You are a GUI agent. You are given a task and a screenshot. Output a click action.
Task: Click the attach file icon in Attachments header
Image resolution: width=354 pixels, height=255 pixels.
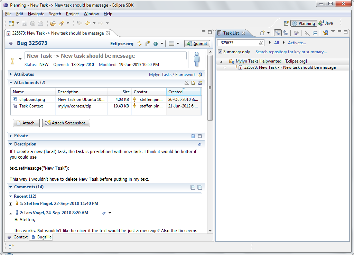[193, 83]
